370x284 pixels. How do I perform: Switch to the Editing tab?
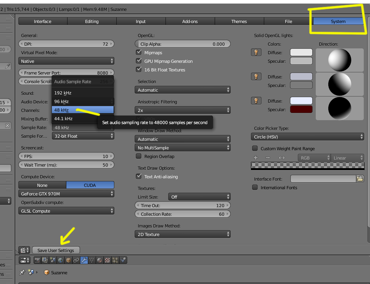click(92, 21)
